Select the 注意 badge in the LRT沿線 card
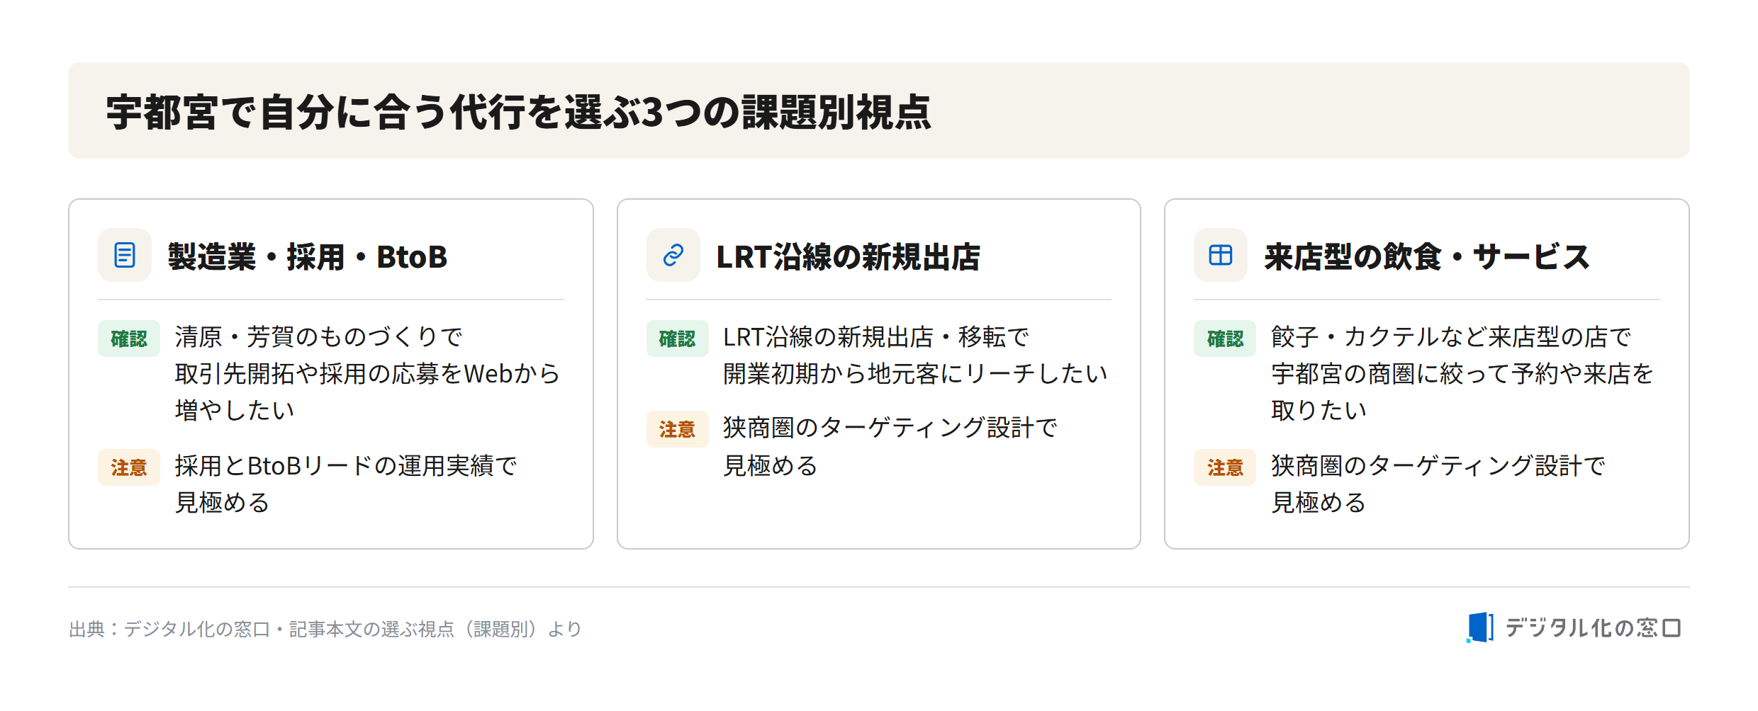1758x711 pixels. coord(677,429)
